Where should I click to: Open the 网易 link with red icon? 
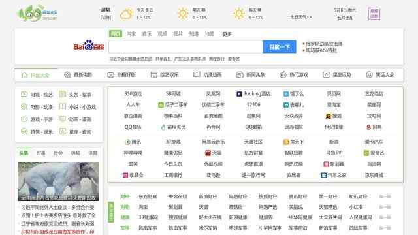374,127
